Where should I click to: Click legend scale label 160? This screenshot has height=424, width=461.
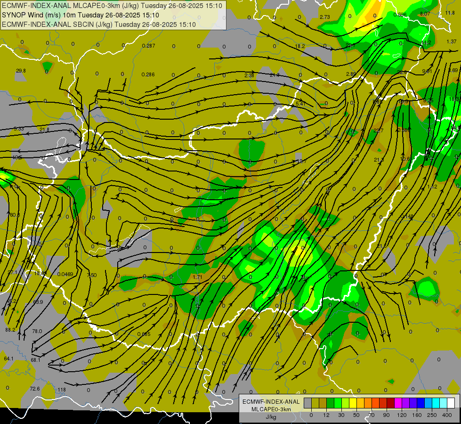tap(417, 415)
